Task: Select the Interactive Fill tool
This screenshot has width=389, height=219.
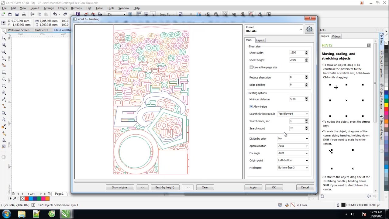Action: [x=4, y=134]
